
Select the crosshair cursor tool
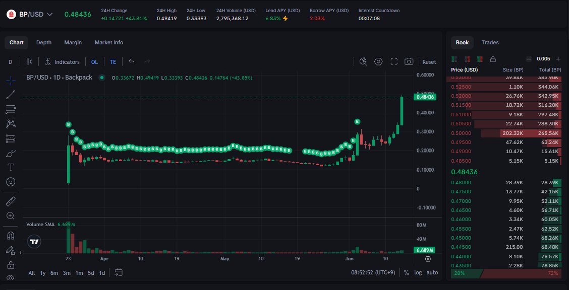click(11, 80)
